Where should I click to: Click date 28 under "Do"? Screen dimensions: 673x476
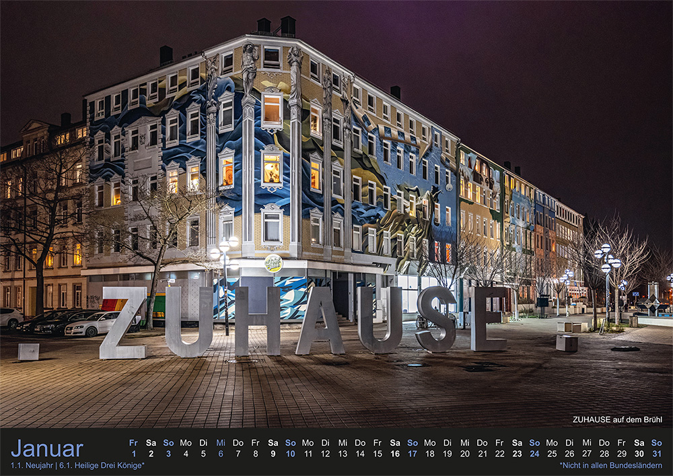604,454
